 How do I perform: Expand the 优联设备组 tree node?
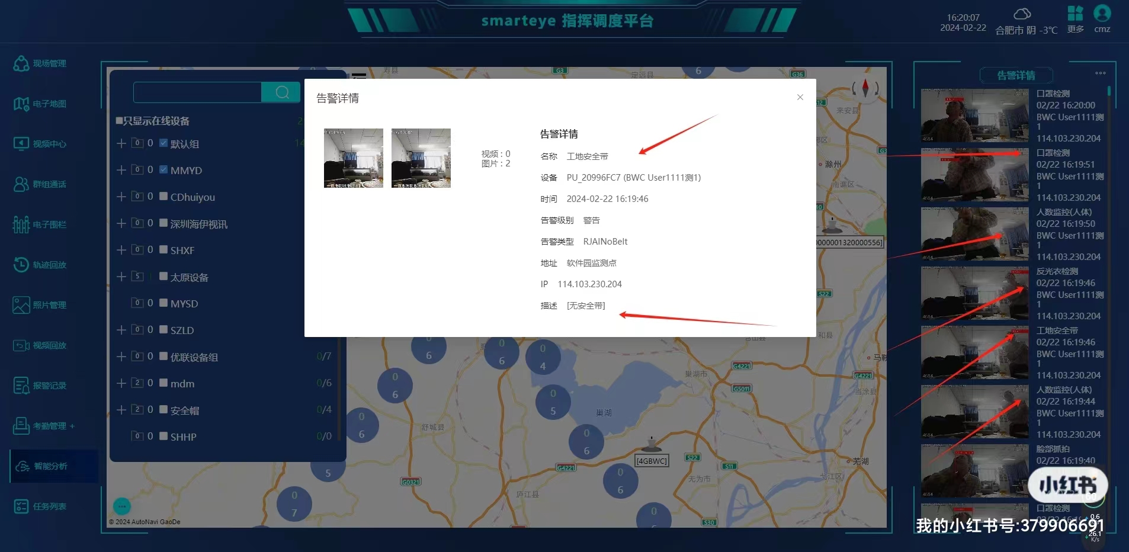[x=121, y=357]
